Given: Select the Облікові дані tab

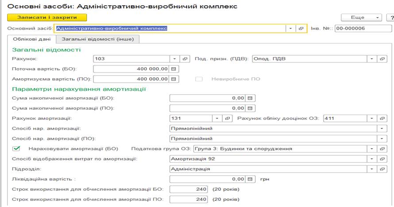Looking at the screenshot, I should tap(31, 39).
